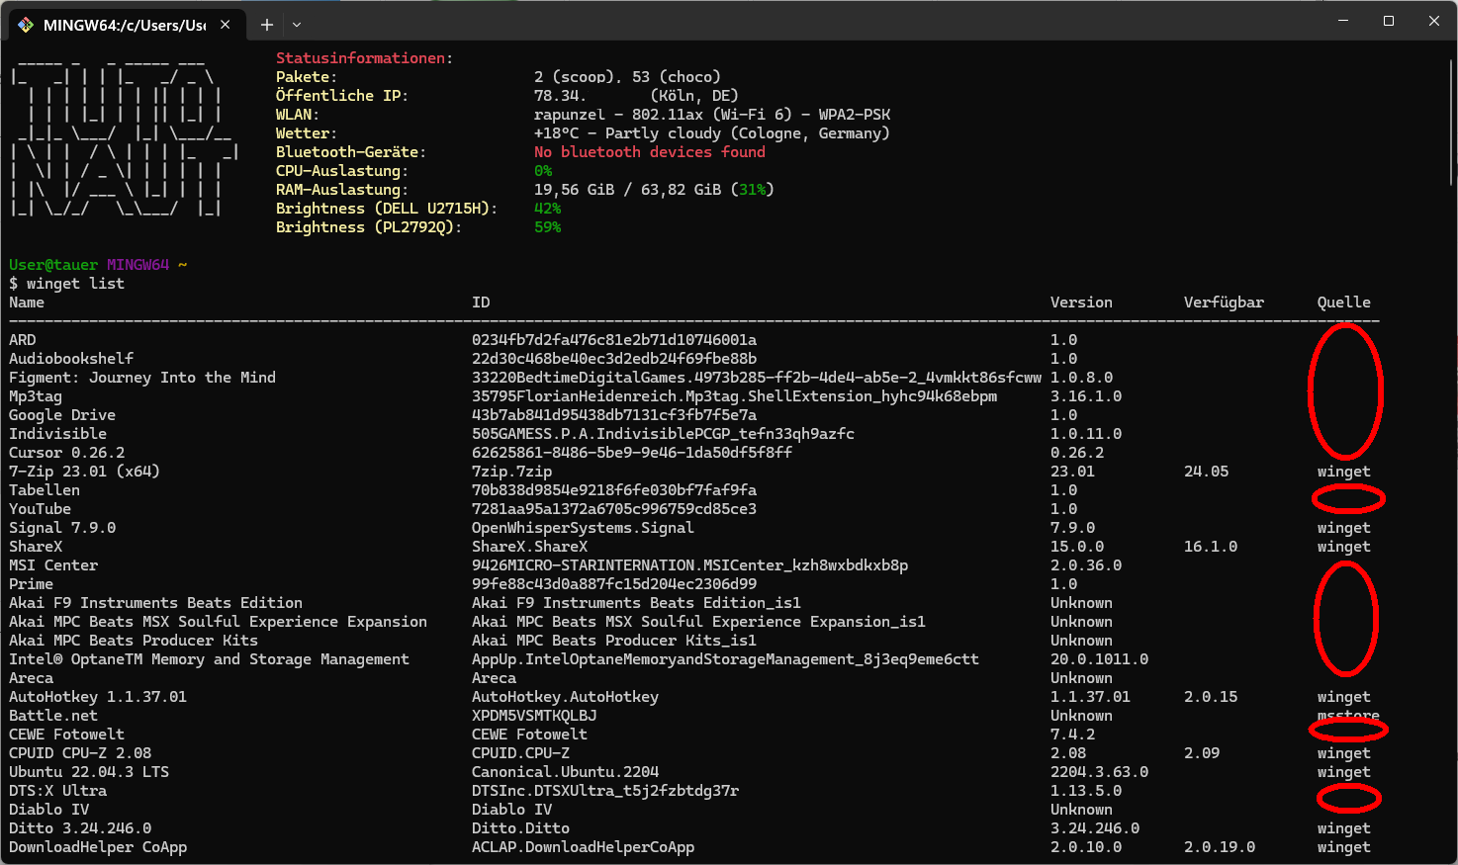This screenshot has height=865, width=1458.
Task: Open the new-tab profile dropdown
Action: [x=297, y=25]
